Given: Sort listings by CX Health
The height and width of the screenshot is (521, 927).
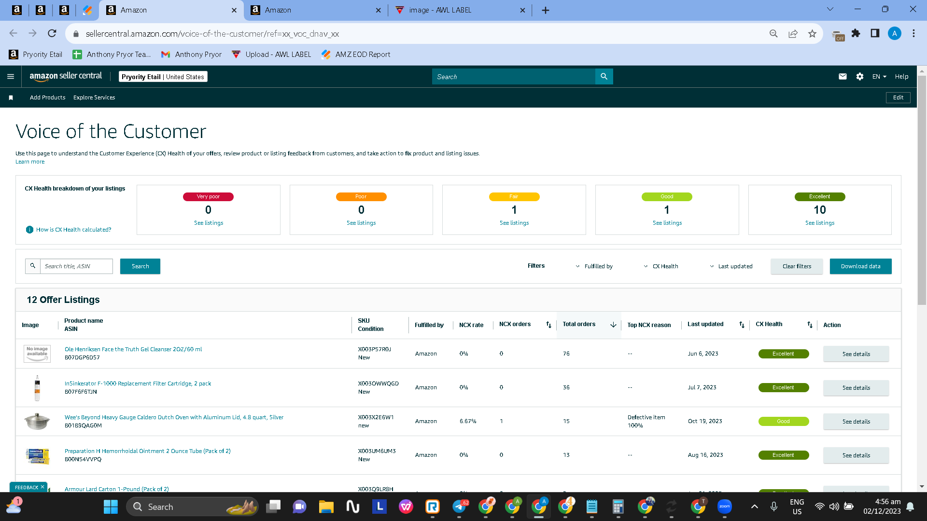Looking at the screenshot, I should point(810,325).
